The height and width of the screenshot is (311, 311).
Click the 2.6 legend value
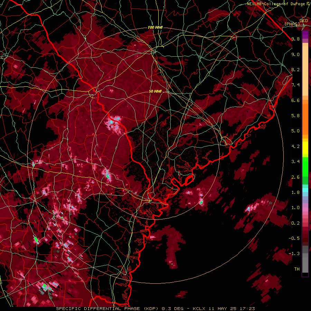coord(295,177)
